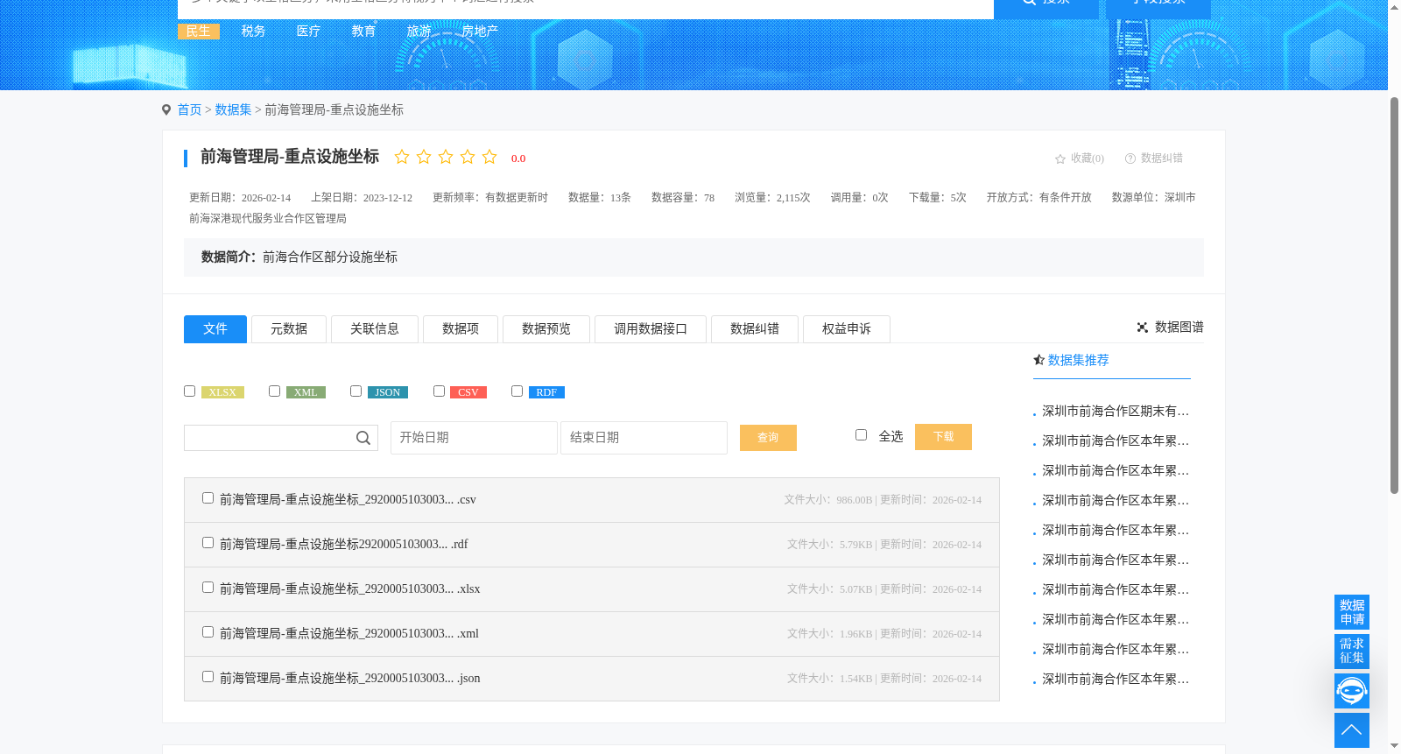Click the search magnifier in the file filter box
This screenshot has width=1401, height=754.
363,438
